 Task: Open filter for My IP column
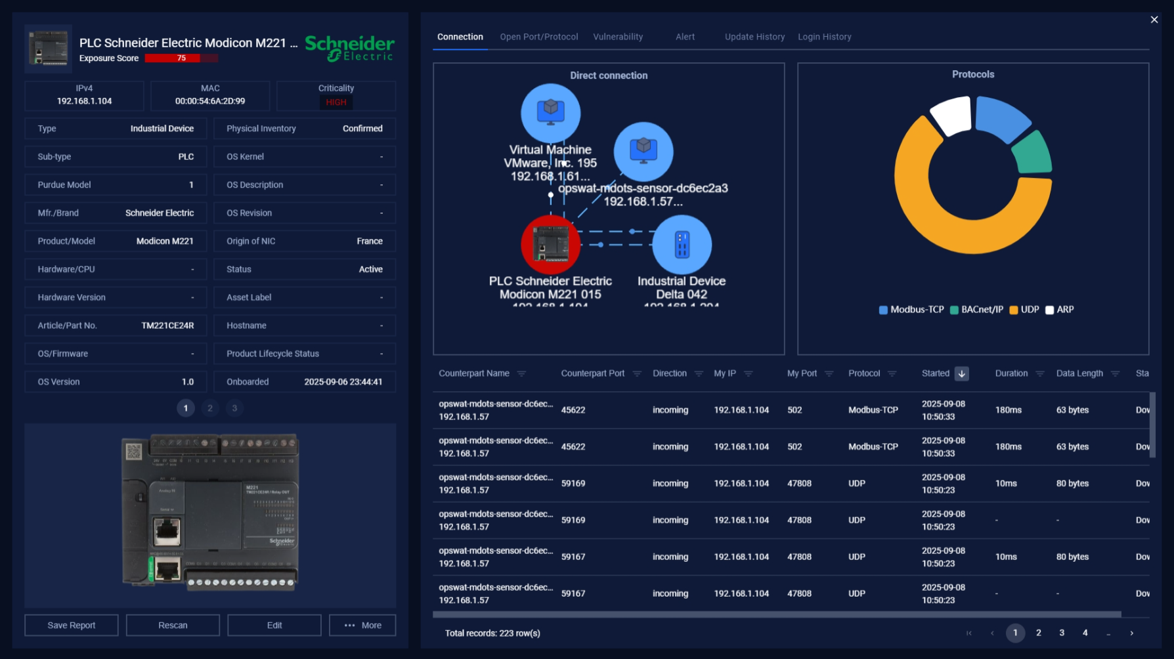pyautogui.click(x=749, y=373)
